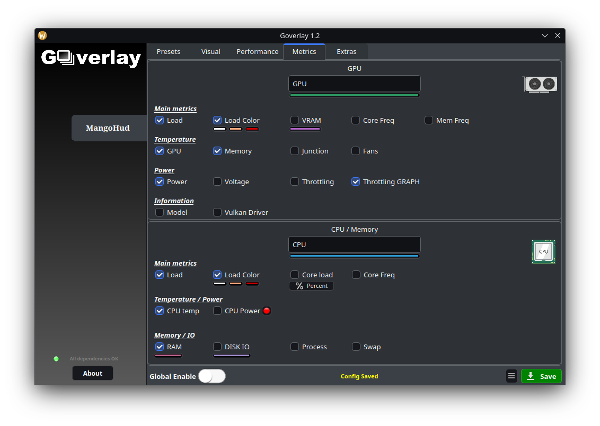Toggle the Percent button under Core load
Viewport: 600px width, 426px height.
click(311, 286)
